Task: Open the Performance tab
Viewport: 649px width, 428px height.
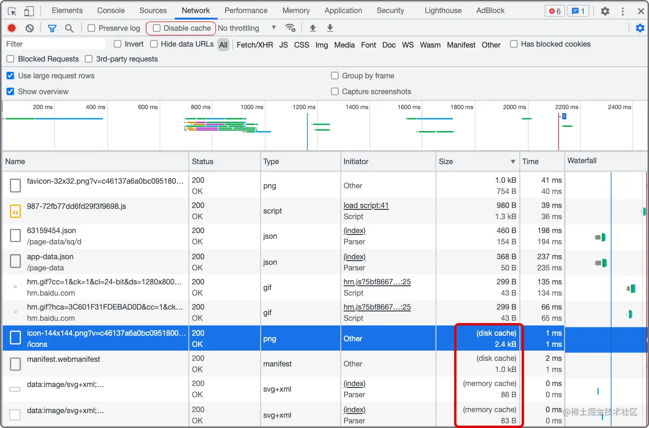Action: (x=246, y=10)
